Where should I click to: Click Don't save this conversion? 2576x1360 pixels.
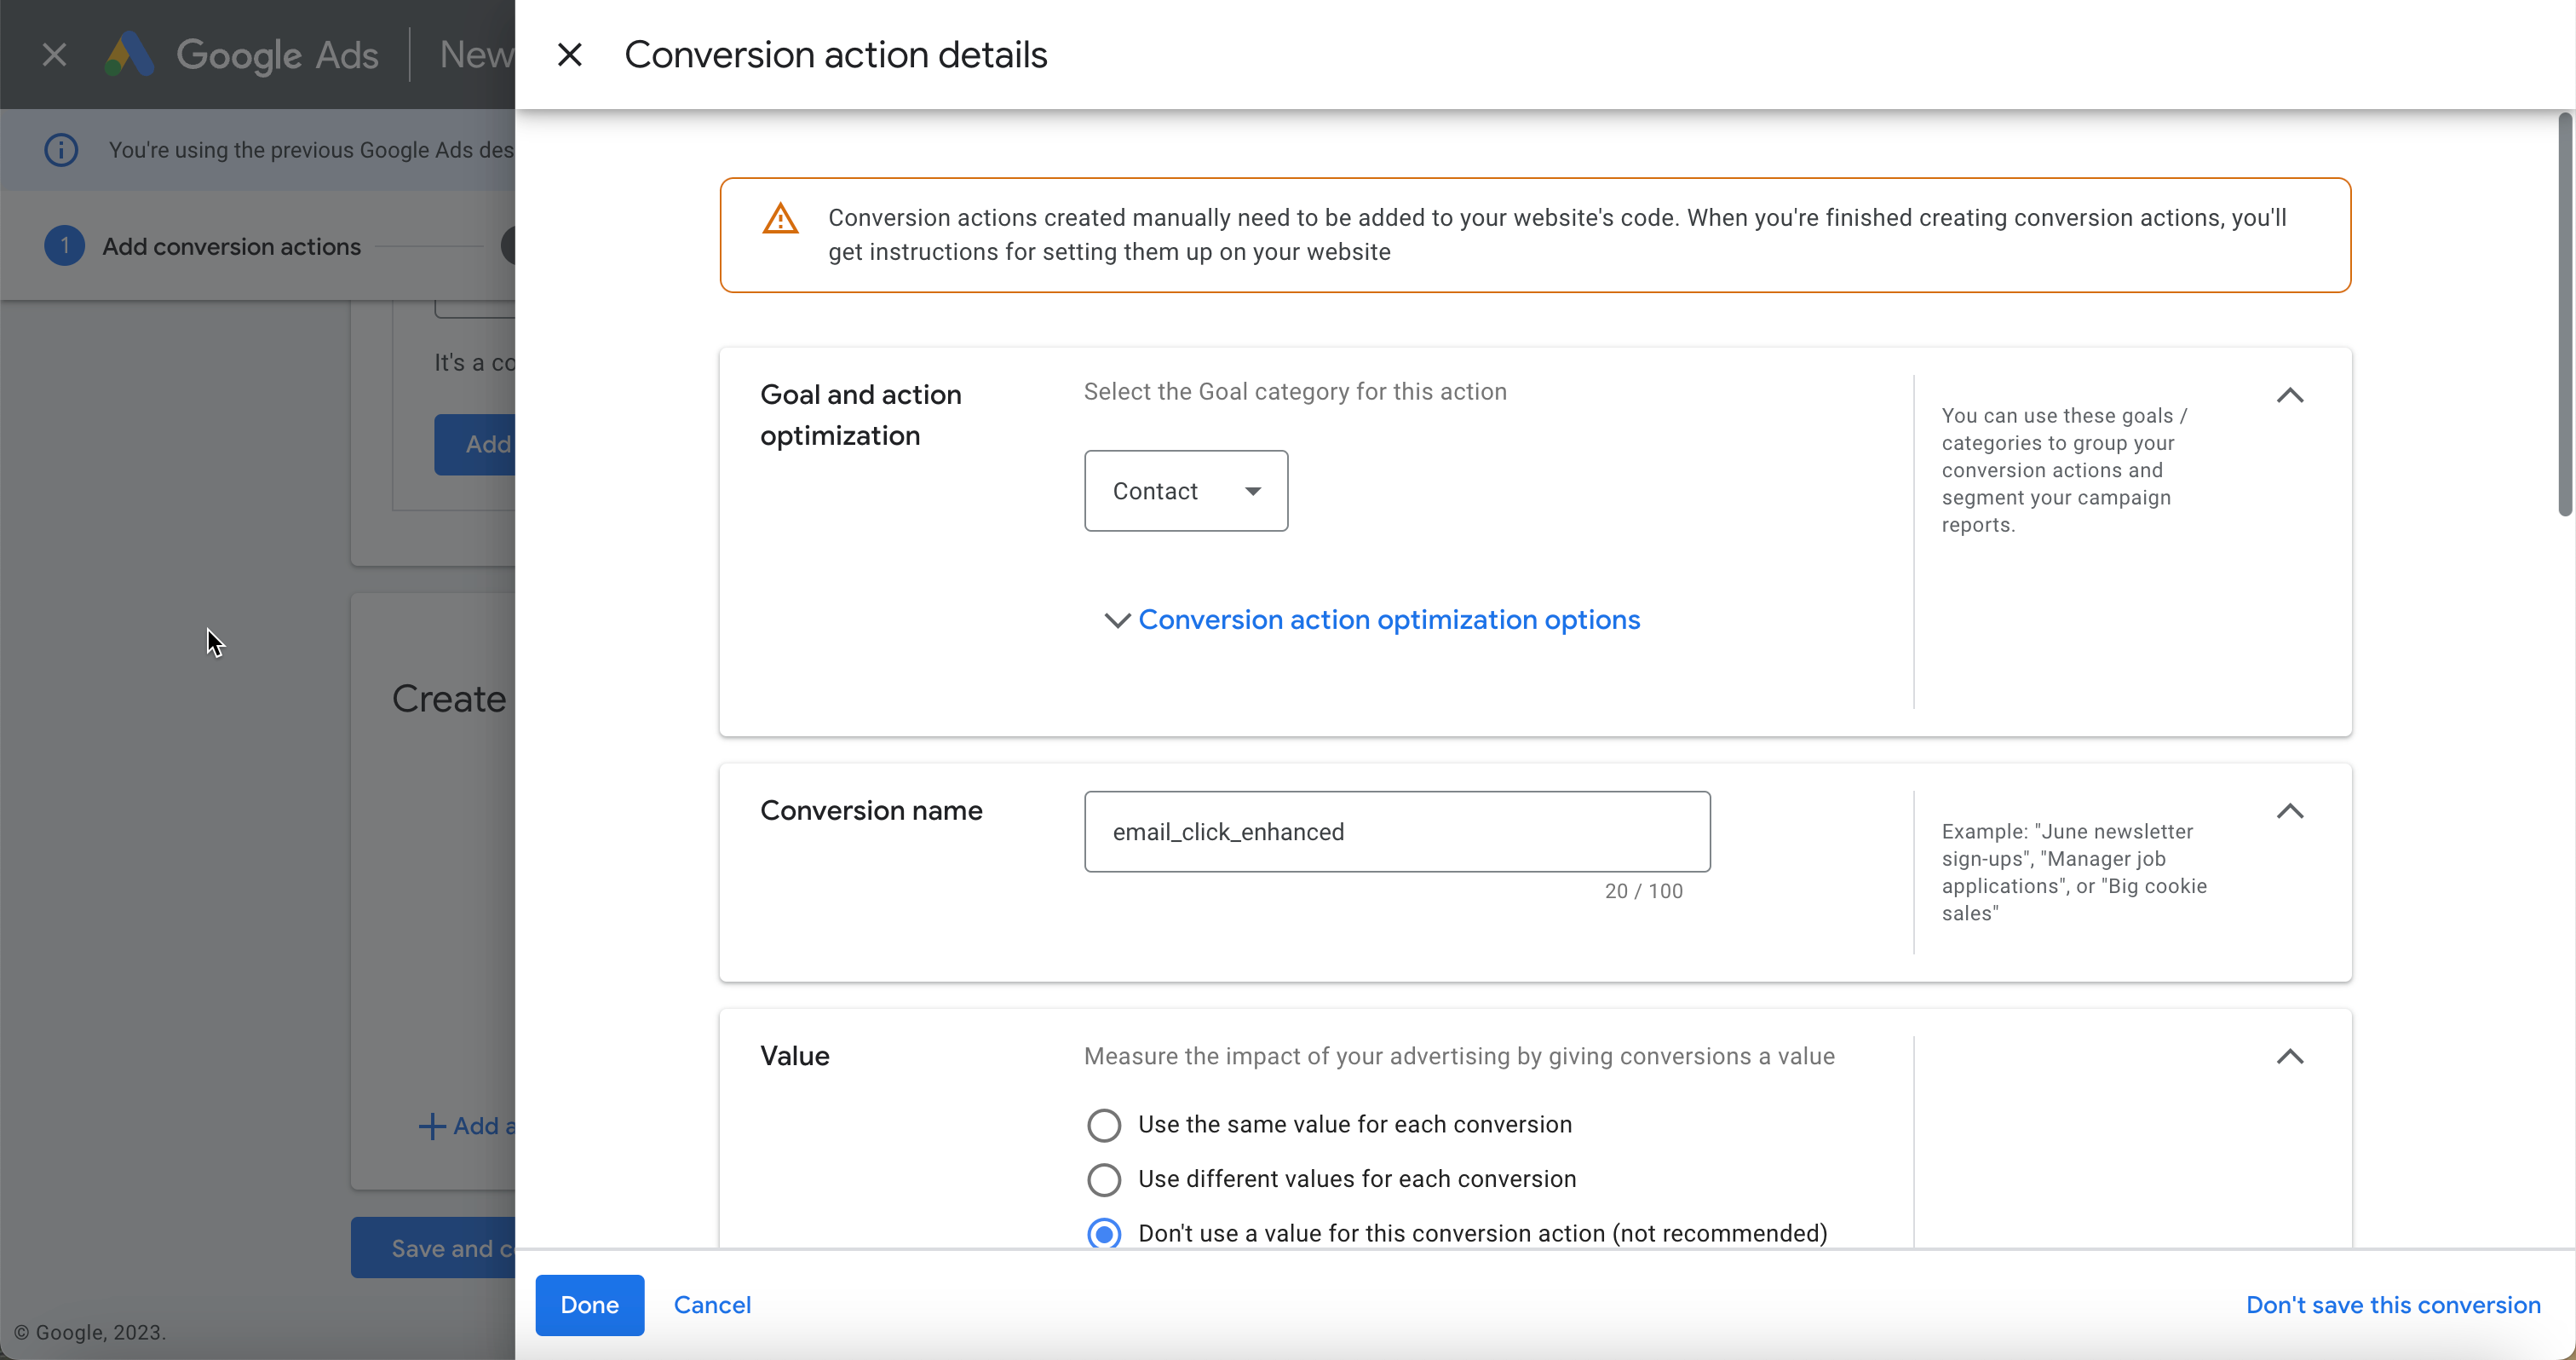click(x=2393, y=1305)
